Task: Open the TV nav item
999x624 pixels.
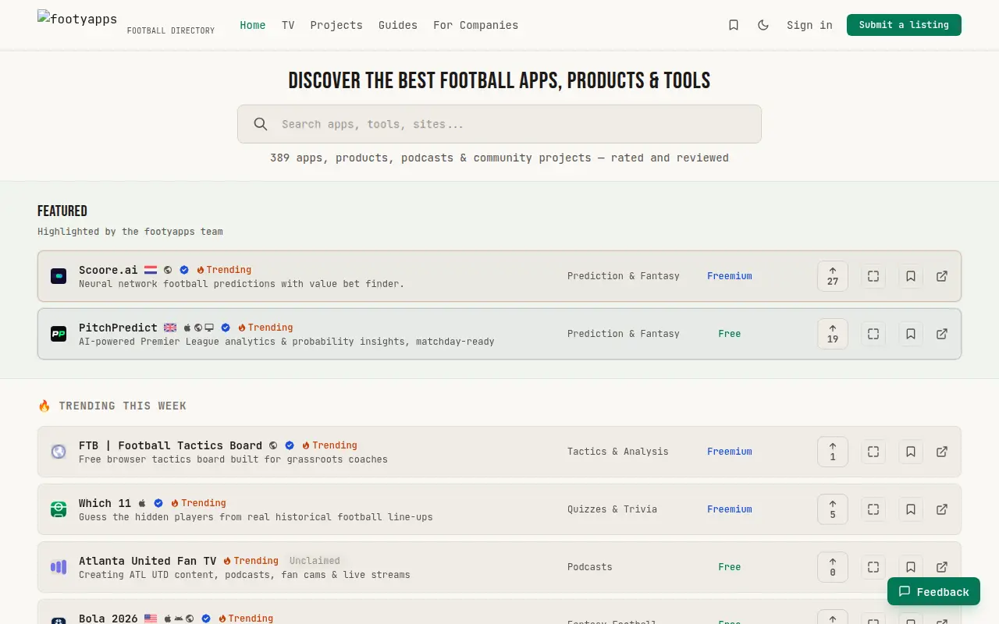Action: point(288,25)
